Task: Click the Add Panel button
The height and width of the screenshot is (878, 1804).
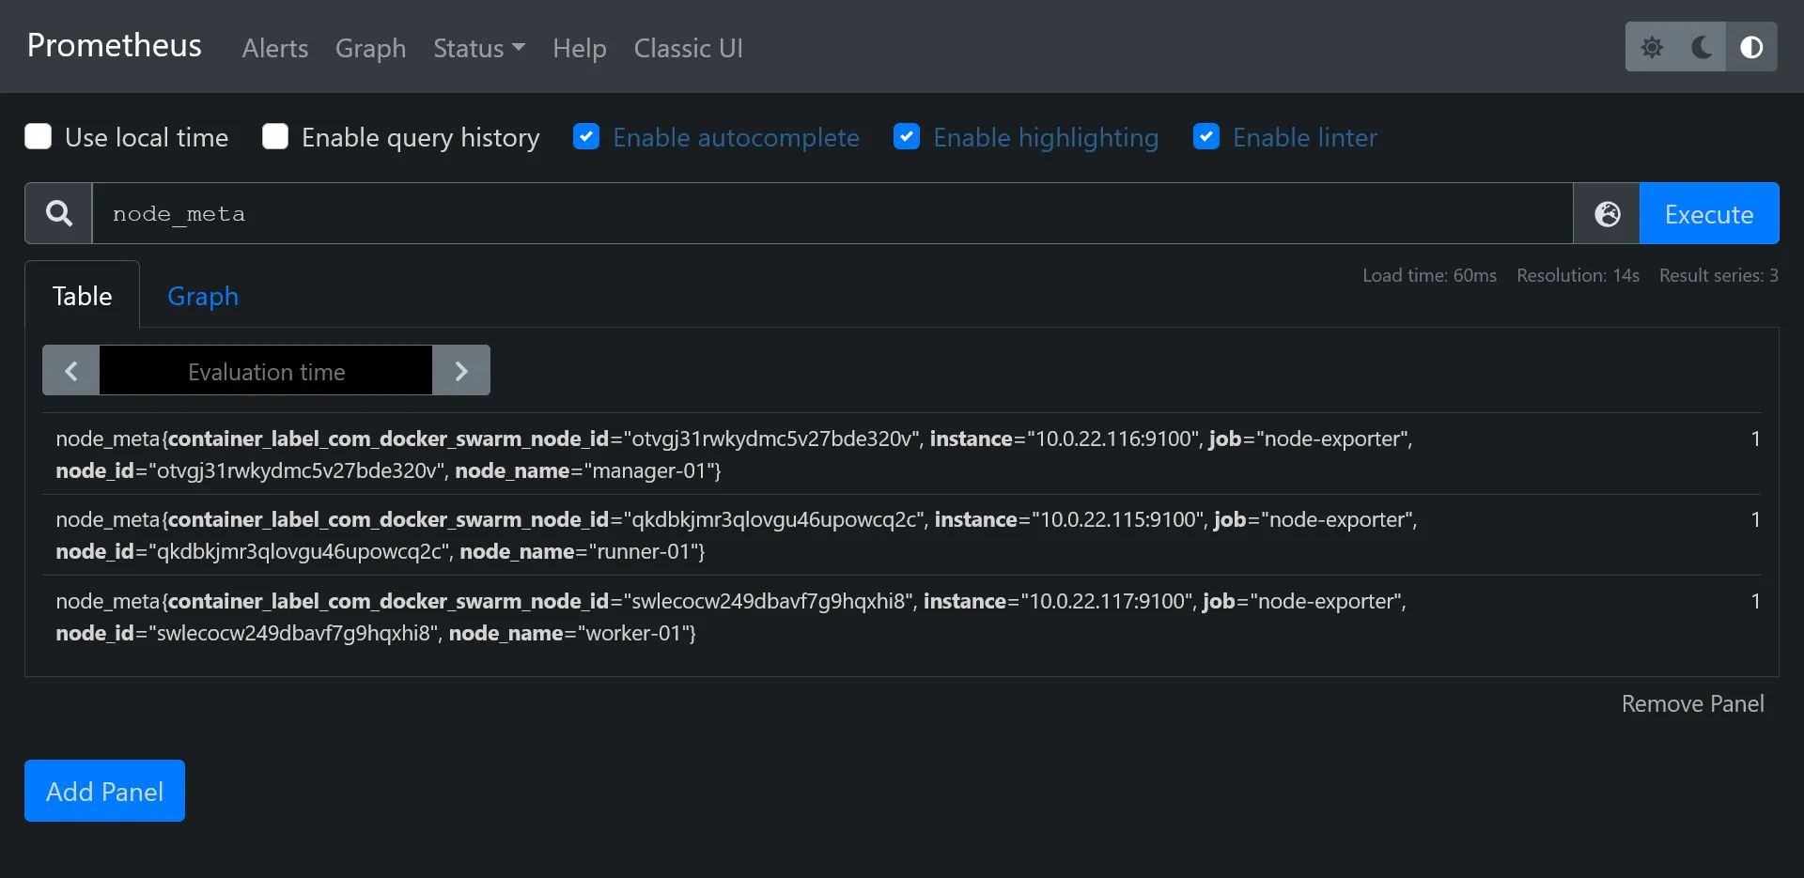Action: (x=104, y=791)
